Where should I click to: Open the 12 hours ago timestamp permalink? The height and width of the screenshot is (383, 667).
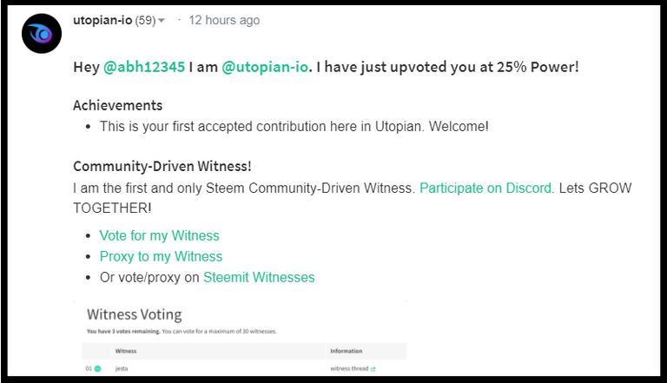[224, 20]
